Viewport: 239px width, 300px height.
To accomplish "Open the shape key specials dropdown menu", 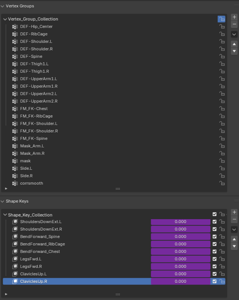I will (234, 230).
